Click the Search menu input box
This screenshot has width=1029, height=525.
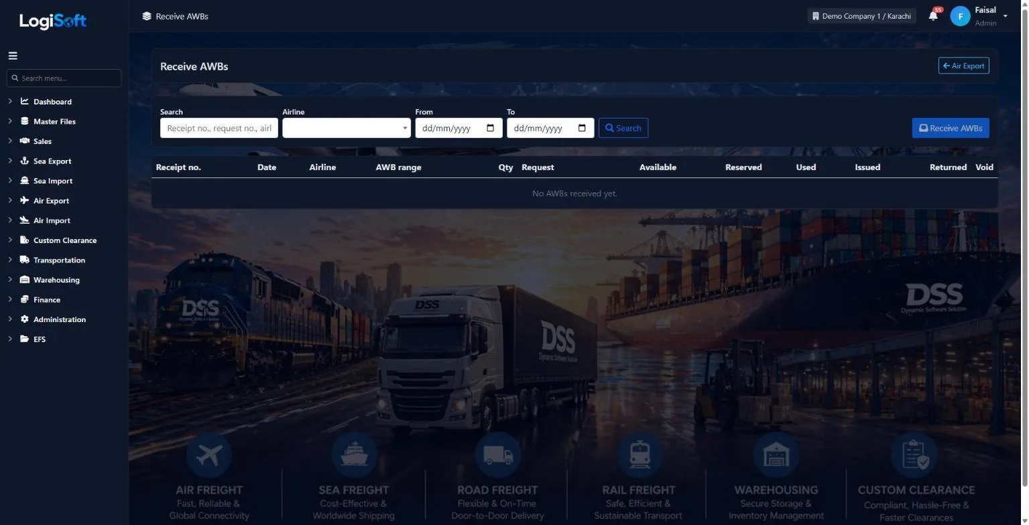(64, 78)
